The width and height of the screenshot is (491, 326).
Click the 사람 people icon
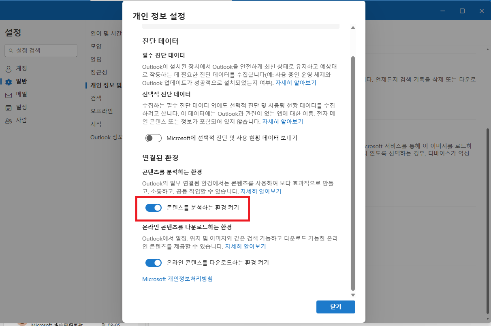9,121
